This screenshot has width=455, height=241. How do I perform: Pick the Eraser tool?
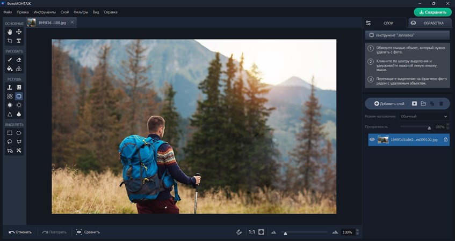19,60
